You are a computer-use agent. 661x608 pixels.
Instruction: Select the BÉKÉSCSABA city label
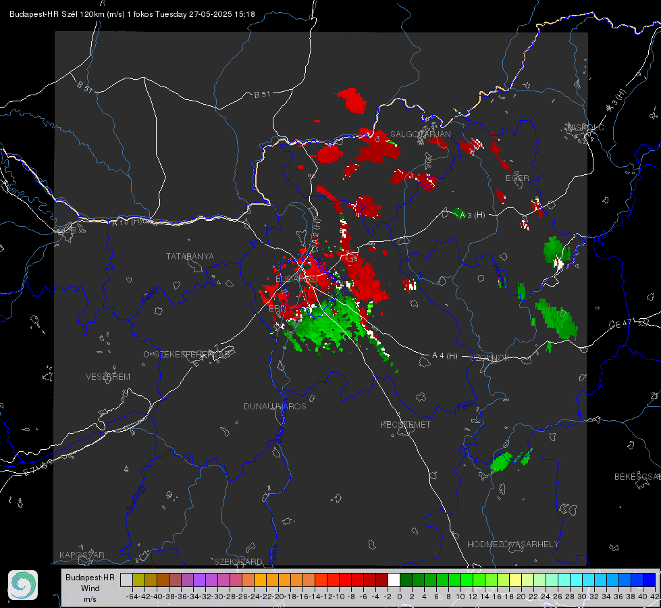tap(637, 476)
